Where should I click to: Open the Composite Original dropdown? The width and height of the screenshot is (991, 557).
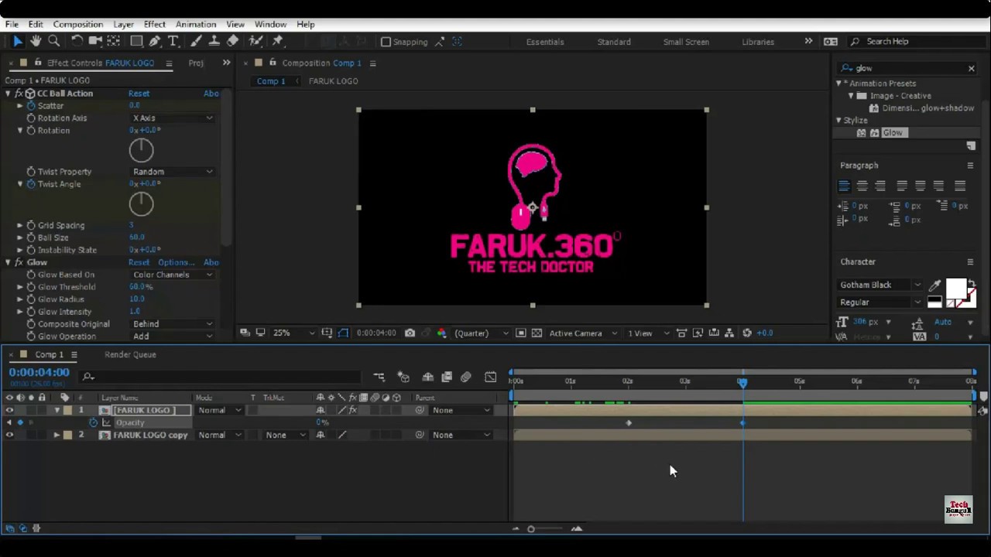coord(172,324)
